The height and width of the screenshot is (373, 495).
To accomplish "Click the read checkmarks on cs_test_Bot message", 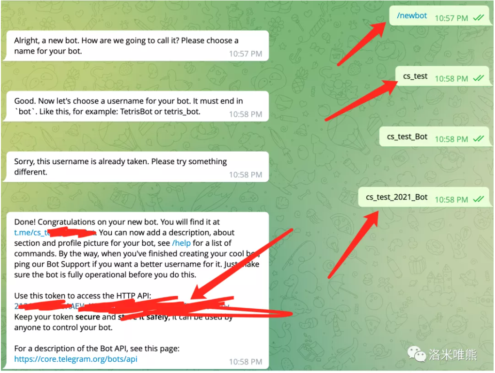I will (479, 139).
